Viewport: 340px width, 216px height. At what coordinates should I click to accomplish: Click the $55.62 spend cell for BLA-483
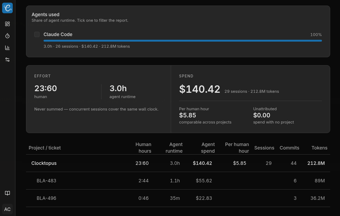[204, 181]
